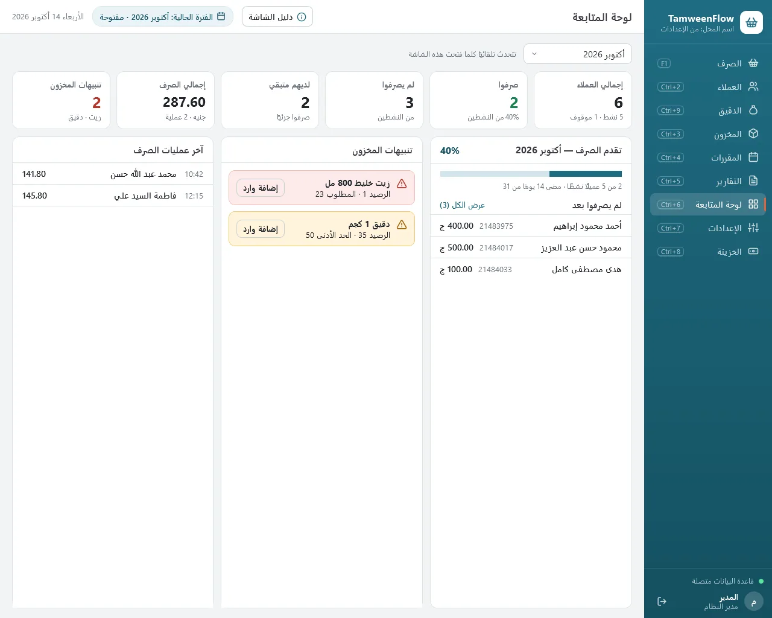The width and height of the screenshot is (772, 618).
Task: Click warning icon on زيت خليط alert
Action: click(402, 183)
